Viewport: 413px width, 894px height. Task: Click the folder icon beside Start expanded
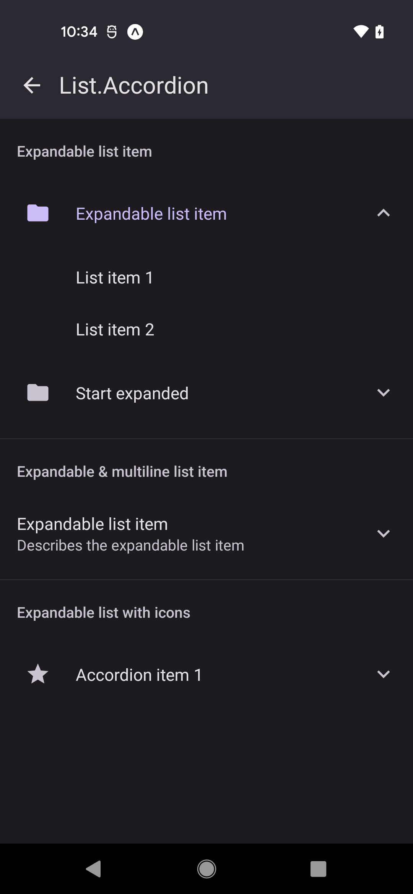point(38,393)
